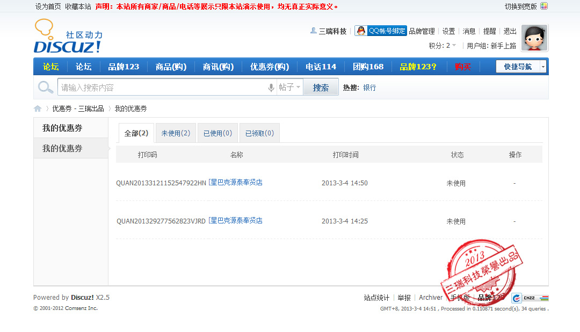Click the 切换到宽版 switch icon

click(x=543, y=6)
